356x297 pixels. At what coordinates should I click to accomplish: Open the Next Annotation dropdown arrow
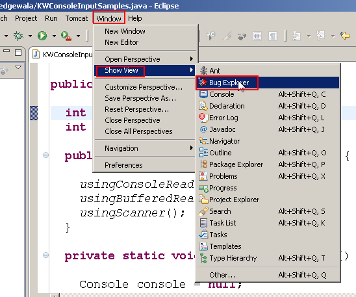[309, 36]
